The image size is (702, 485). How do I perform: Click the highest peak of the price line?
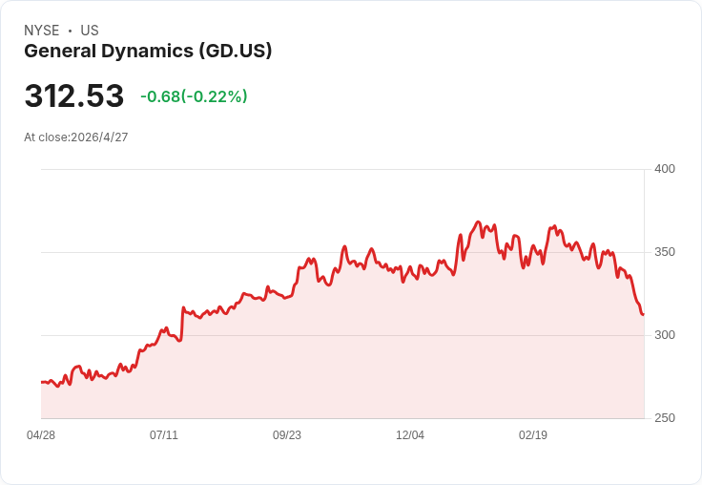[478, 222]
